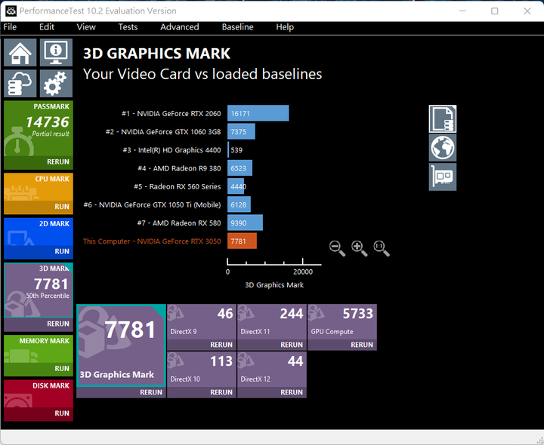Screen dimensions: 544x445
Task: Click the '#3 - Intel(R) HD Graphics 4400' label
Action: 172,150
